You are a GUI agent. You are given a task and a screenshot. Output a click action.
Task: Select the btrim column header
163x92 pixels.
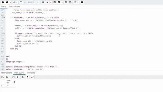click(x=11, y=82)
